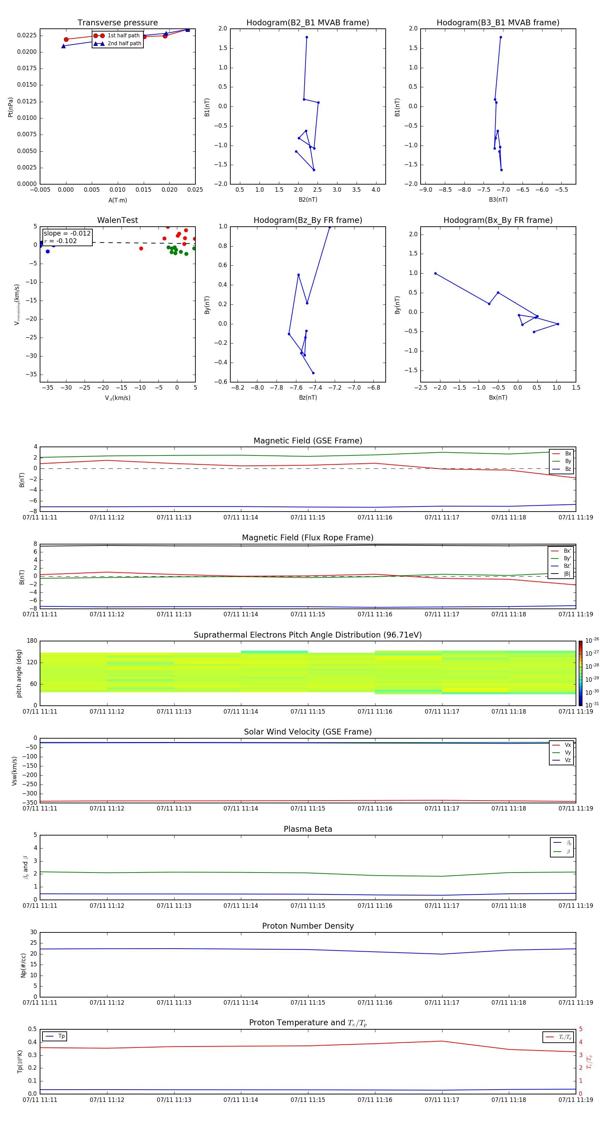Click the 'By' entry in GSE field legend
The height and width of the screenshot is (1130, 616).
[x=562, y=462]
